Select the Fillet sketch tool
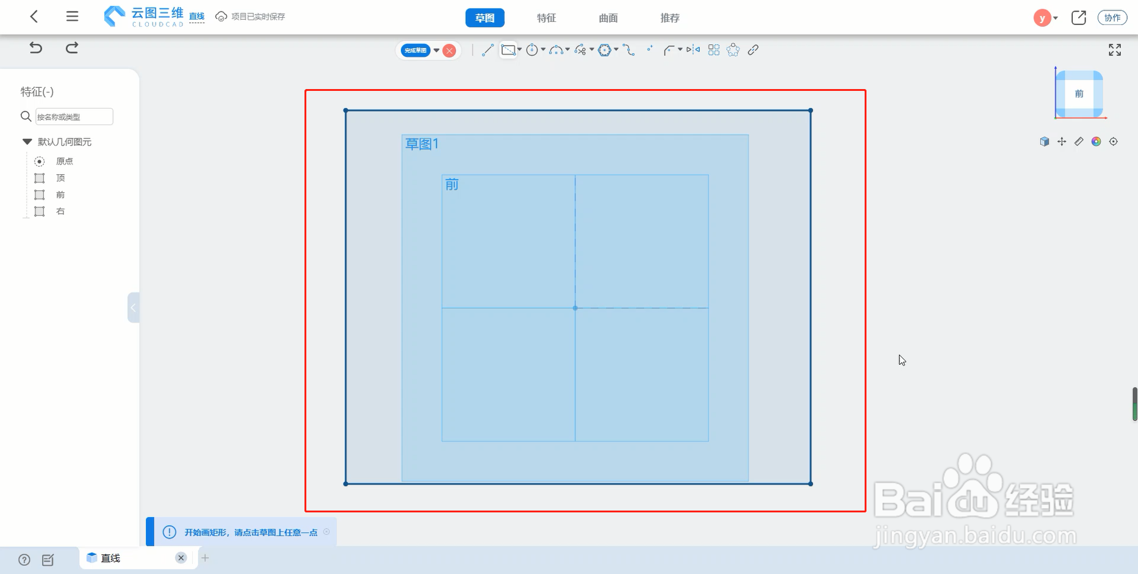Screen dimensions: 1138x574 [x=669, y=50]
